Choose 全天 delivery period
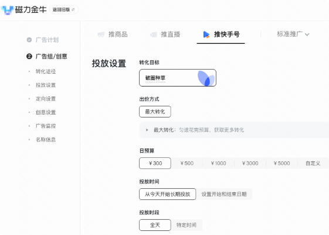 point(155,225)
